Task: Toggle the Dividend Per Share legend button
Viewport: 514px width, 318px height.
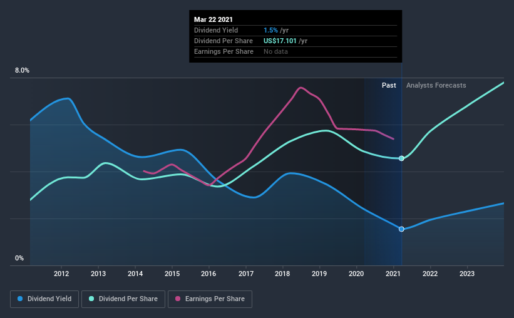Action: [123, 299]
